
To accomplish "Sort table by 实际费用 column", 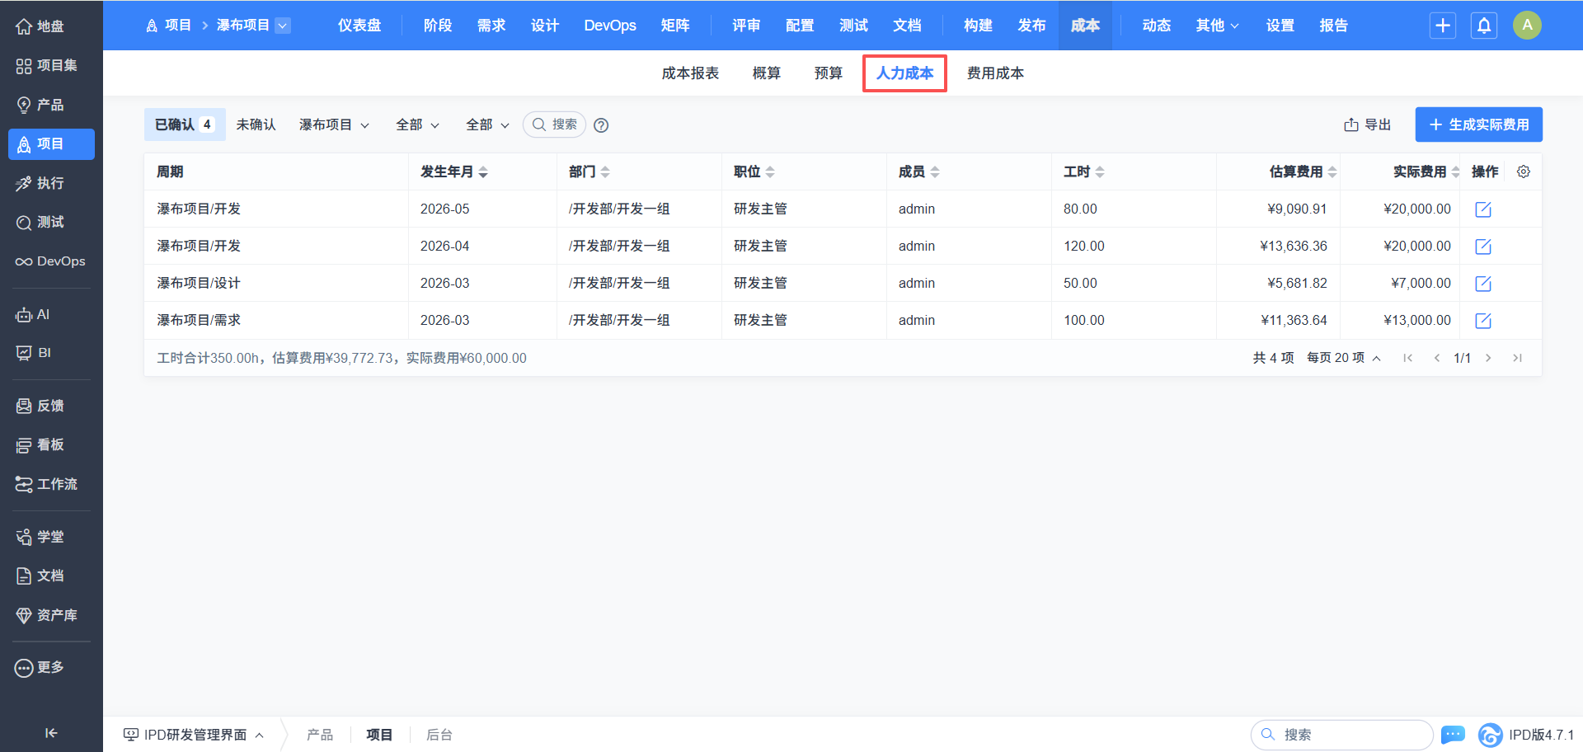I will (x=1427, y=172).
